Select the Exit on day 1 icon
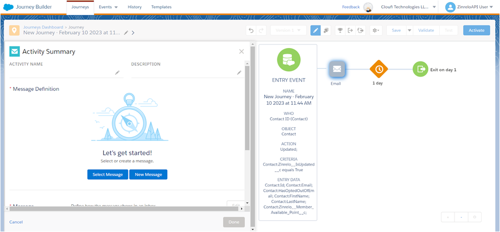500x232 pixels. [x=421, y=69]
